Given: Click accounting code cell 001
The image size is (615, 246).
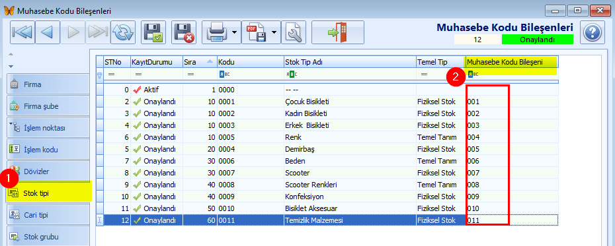Looking at the screenshot, I should (x=511, y=102).
